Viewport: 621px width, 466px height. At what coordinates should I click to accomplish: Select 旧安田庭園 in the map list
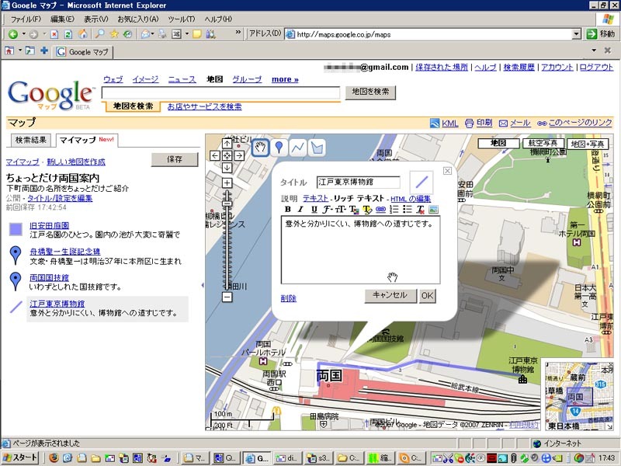point(50,225)
